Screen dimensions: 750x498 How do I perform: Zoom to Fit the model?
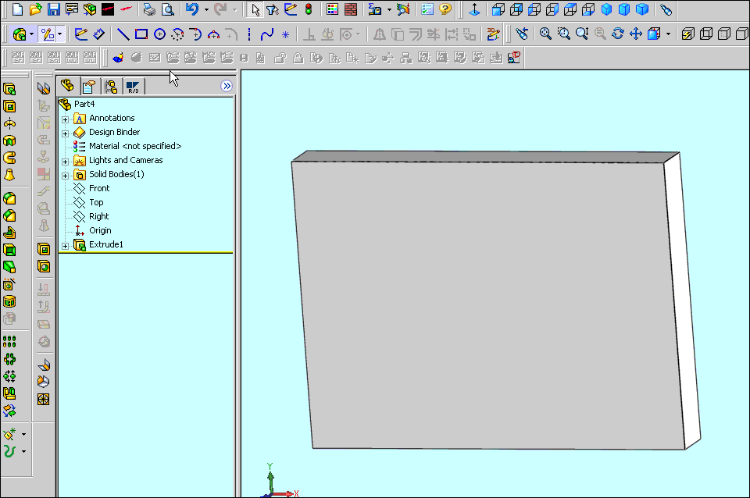[x=545, y=34]
